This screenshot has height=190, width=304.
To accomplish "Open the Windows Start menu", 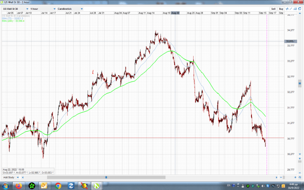I will pyautogui.click(x=5, y=186).
